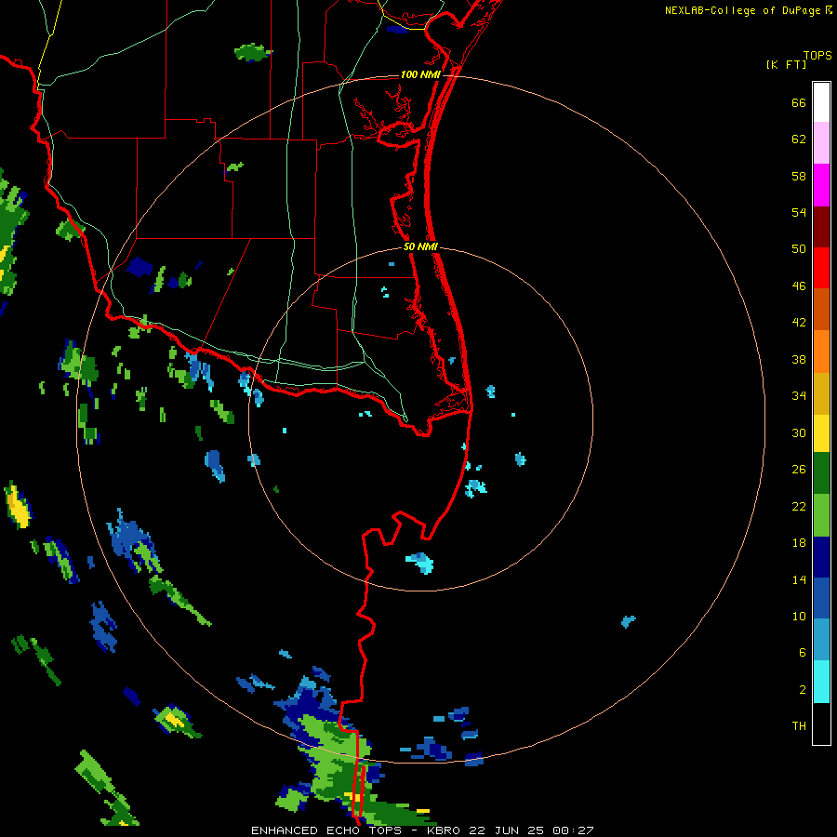
Task: Click the medium blue legend swatch
Action: pyautogui.click(x=821, y=598)
